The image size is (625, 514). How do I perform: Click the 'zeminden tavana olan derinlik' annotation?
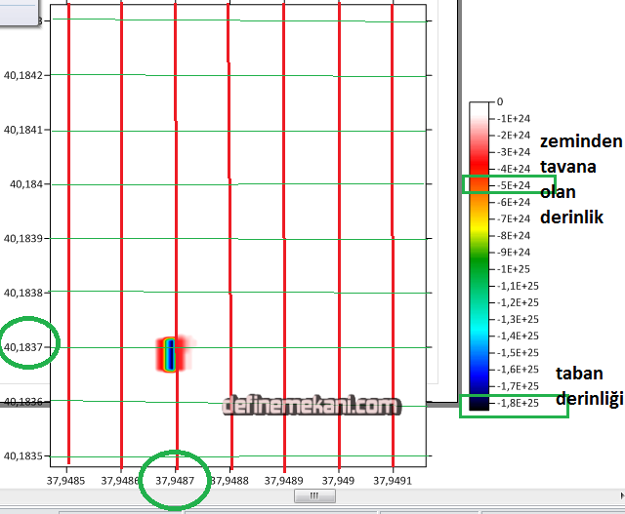pyautogui.click(x=580, y=178)
